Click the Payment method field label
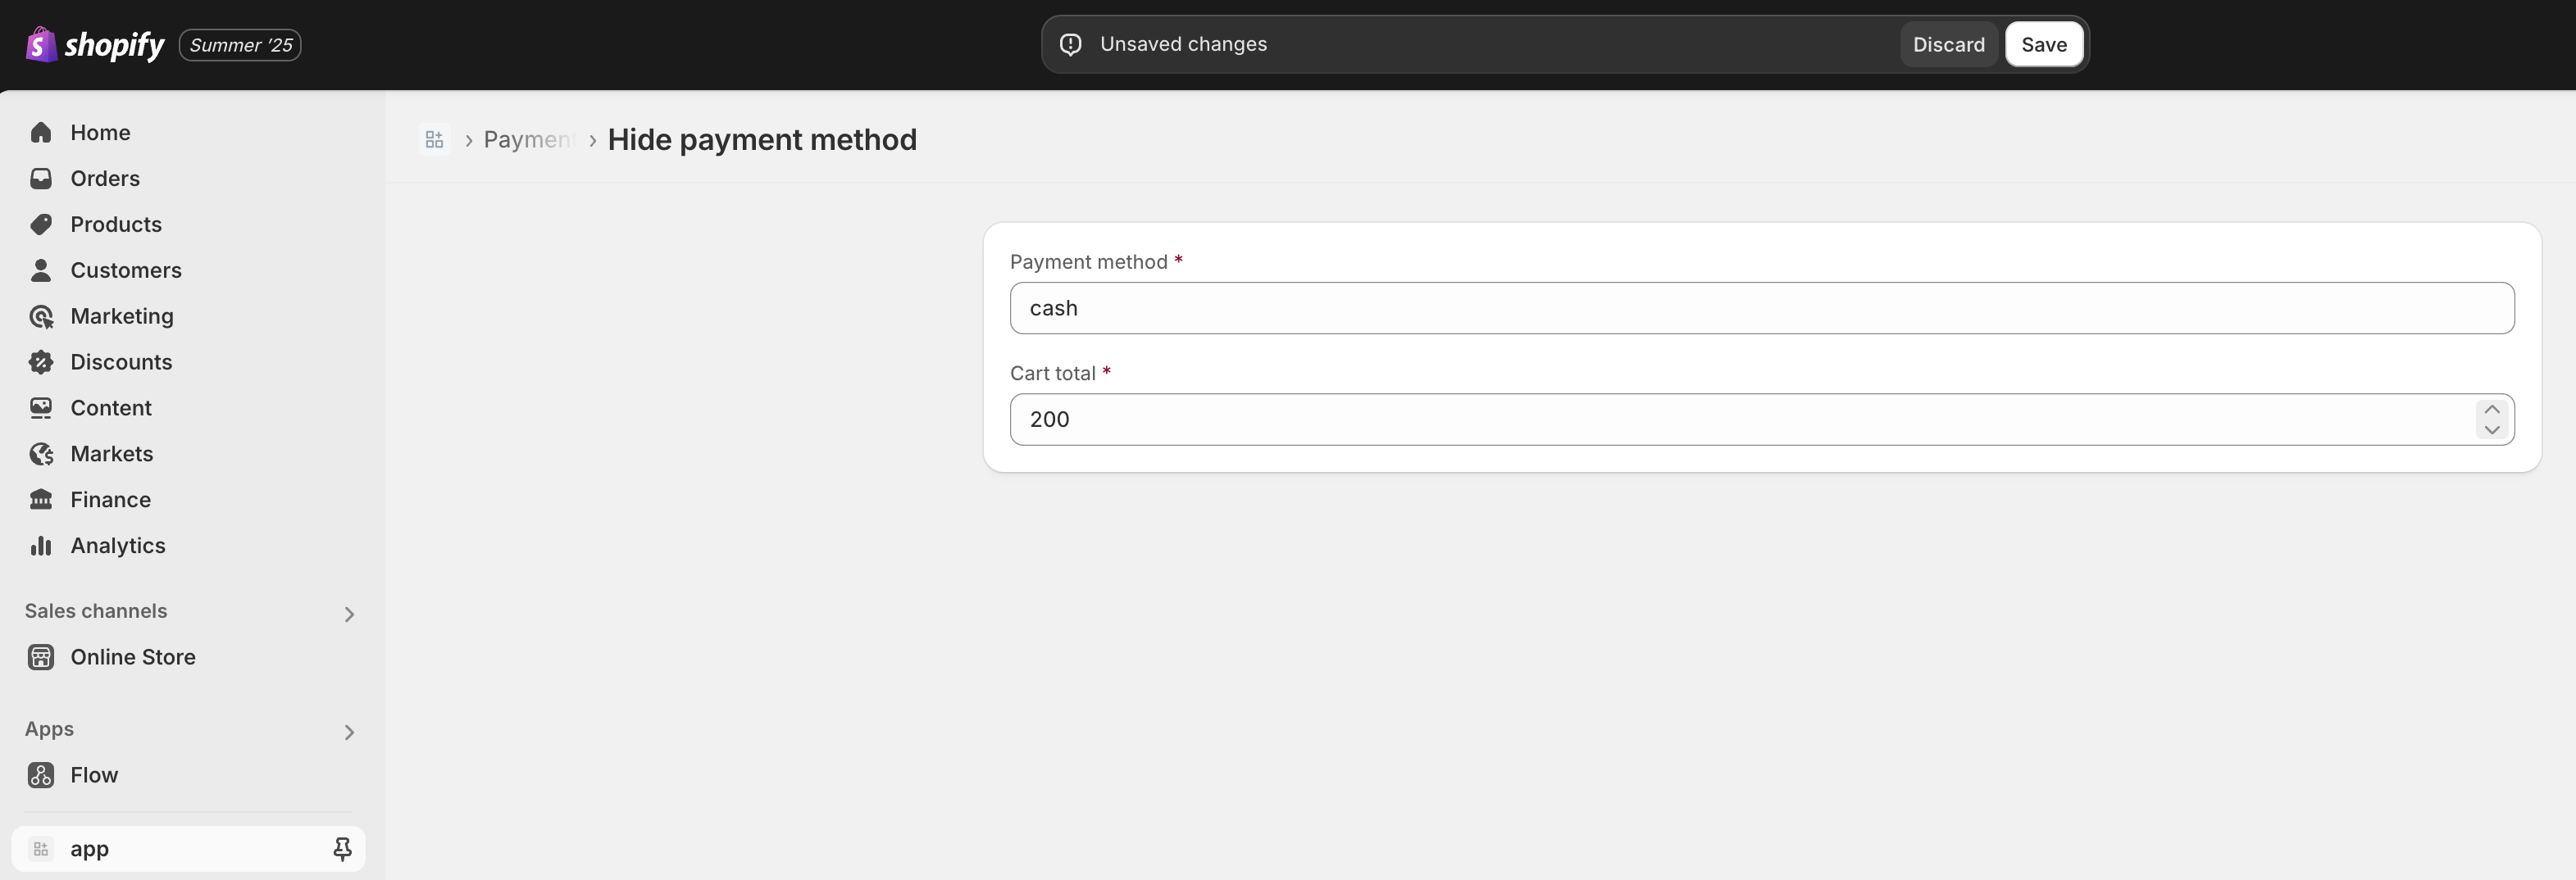Viewport: 2576px width, 880px height. 1089,261
